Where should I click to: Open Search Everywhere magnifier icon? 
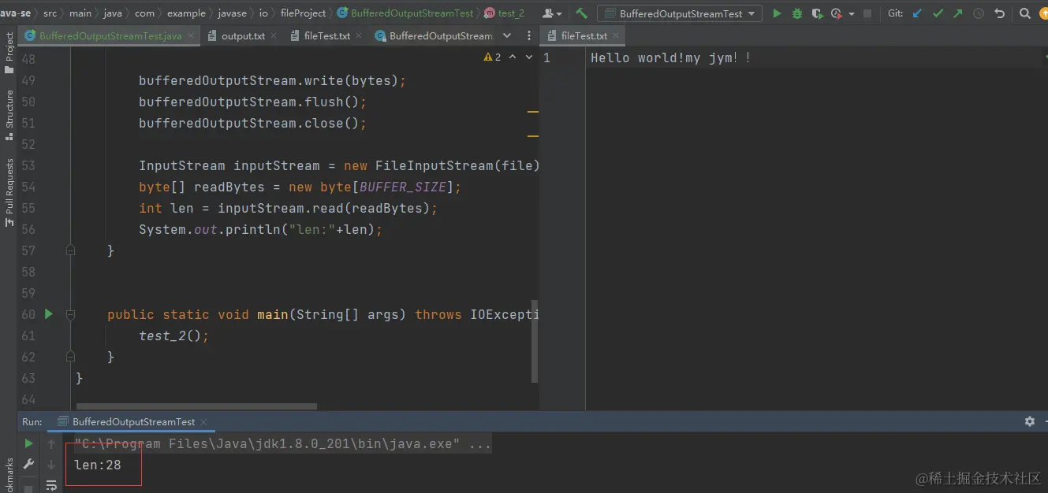1024,13
